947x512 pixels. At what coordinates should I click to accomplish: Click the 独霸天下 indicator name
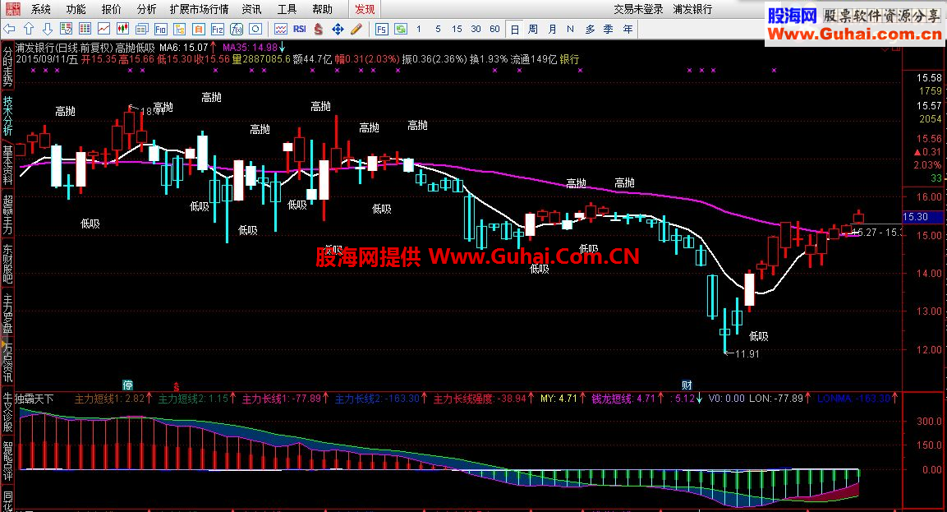[x=34, y=399]
